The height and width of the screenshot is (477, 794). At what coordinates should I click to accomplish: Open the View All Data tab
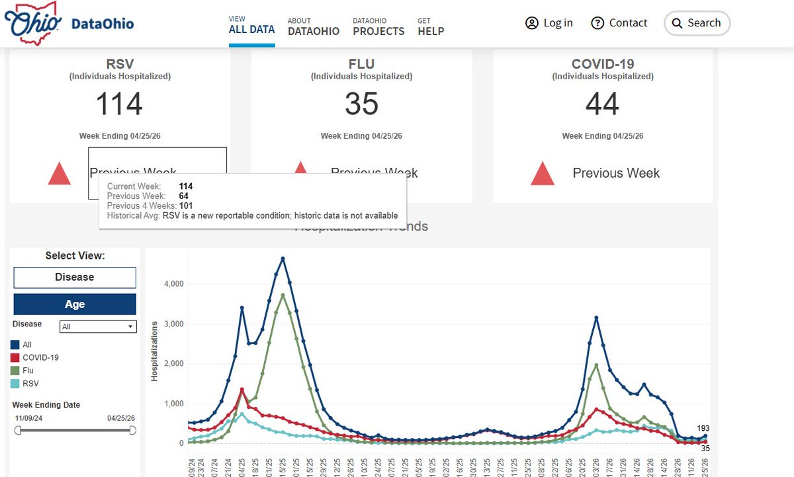pyautogui.click(x=251, y=25)
